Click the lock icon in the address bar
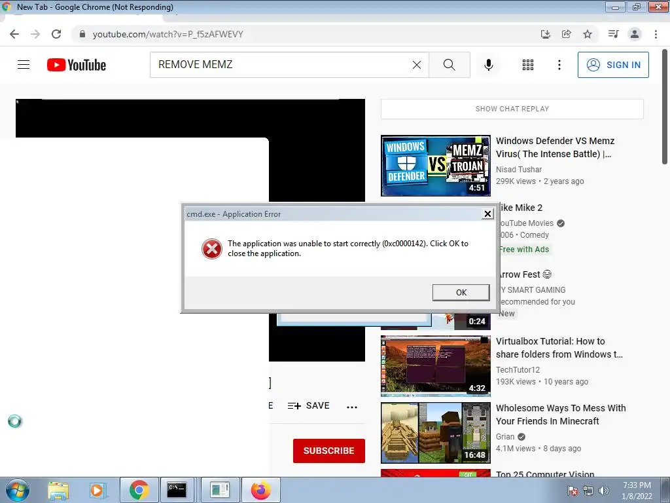Viewport: 670px width, 503px height. click(x=82, y=34)
